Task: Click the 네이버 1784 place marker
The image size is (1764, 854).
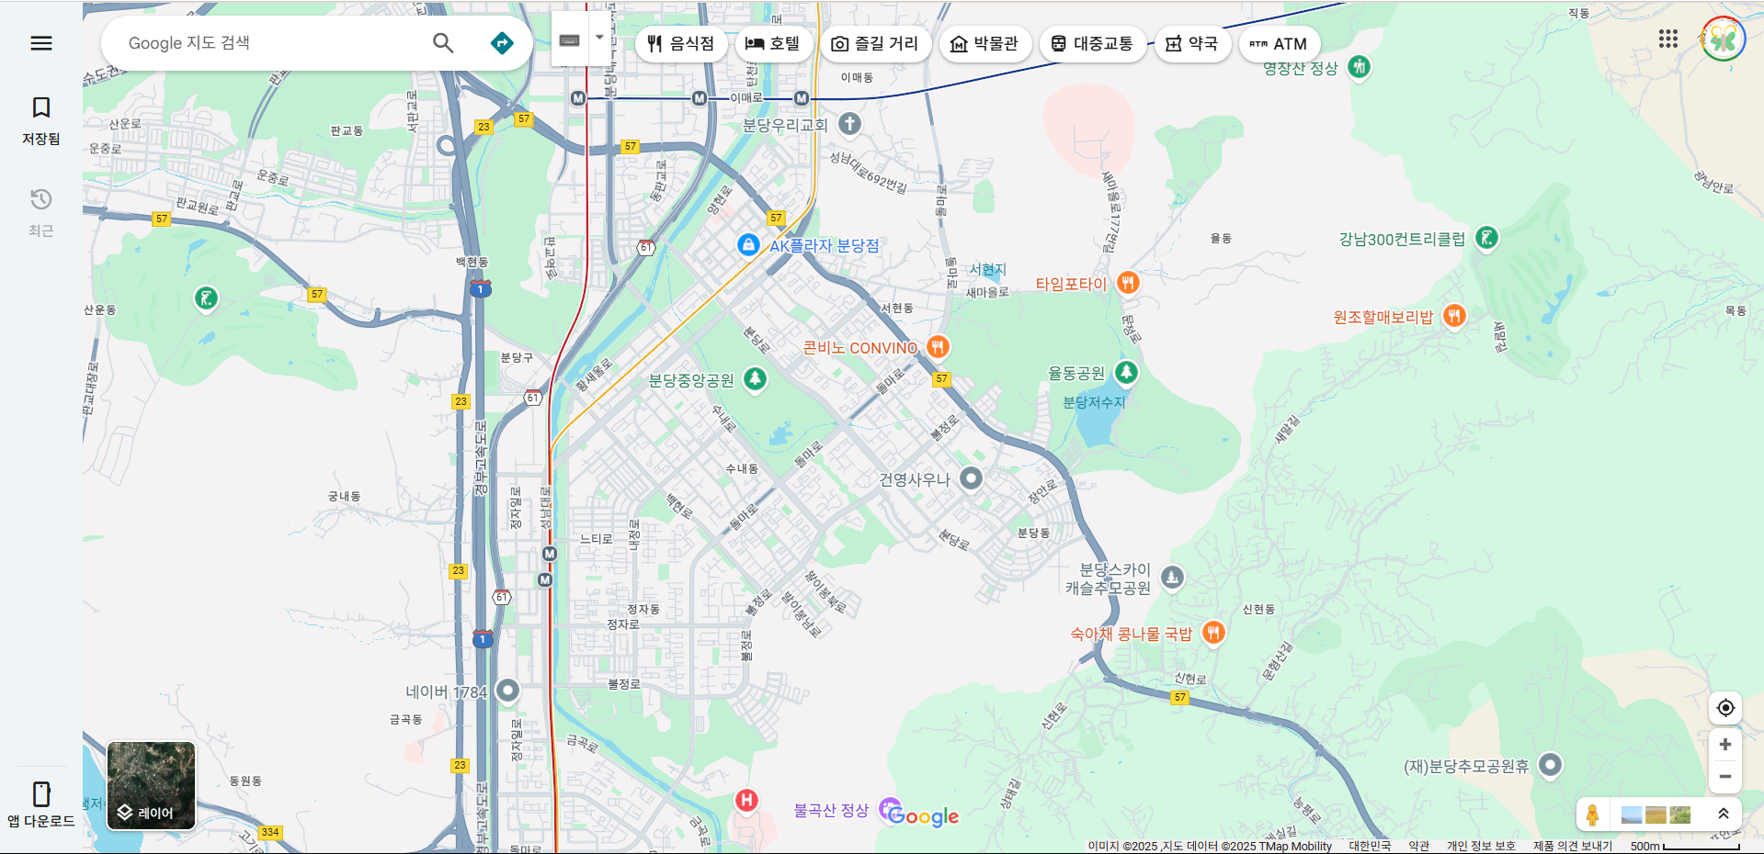Action: (507, 690)
